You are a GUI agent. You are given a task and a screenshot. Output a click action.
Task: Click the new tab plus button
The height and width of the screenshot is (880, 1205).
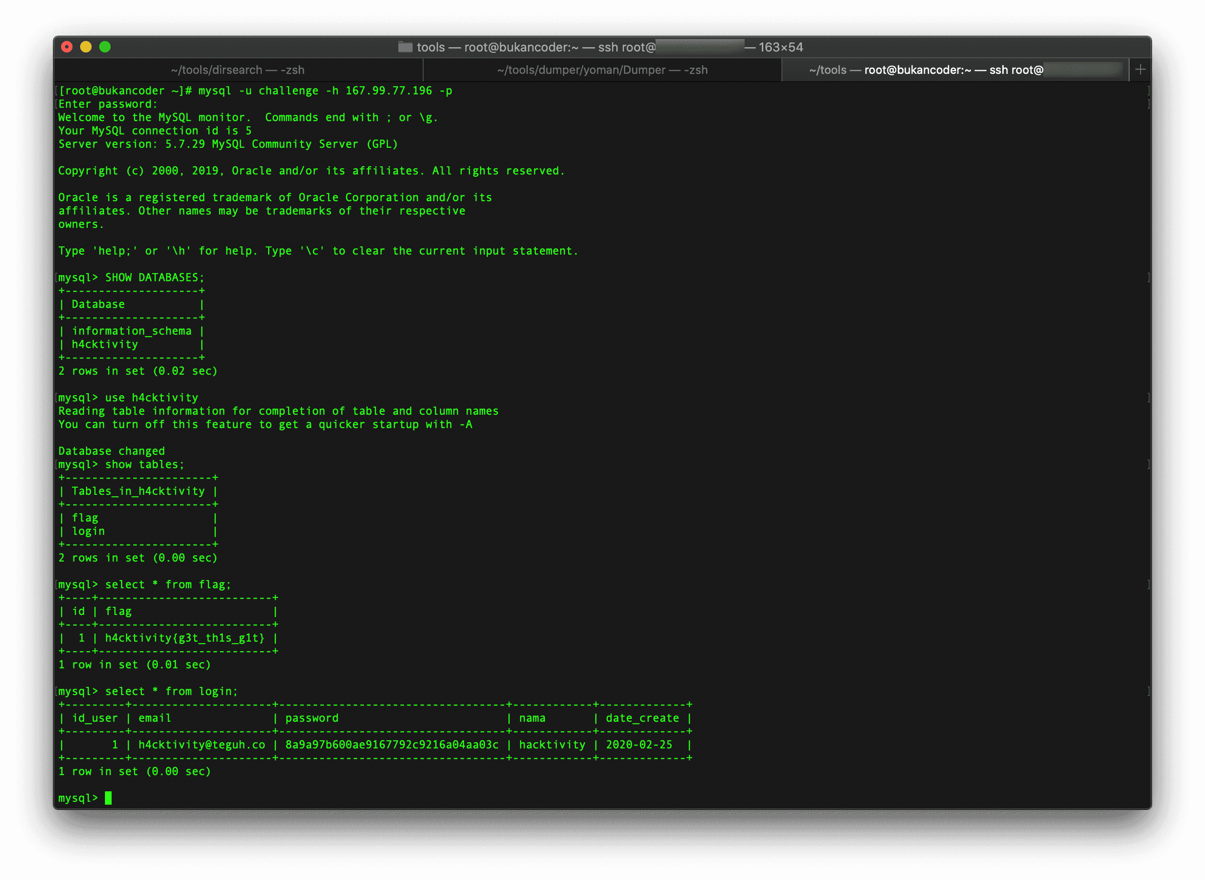pos(1140,70)
